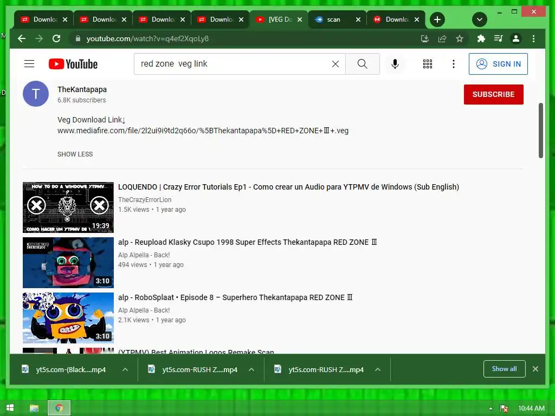Click Show all downloads

coord(504,369)
